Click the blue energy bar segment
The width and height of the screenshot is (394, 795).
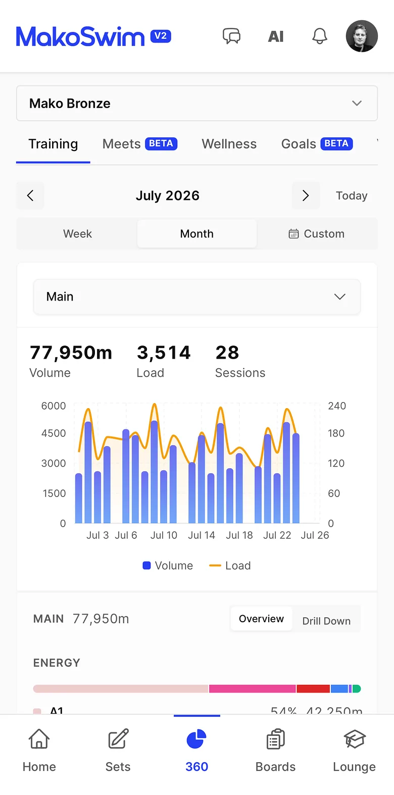339,688
